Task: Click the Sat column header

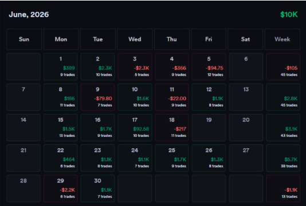Action: tap(245, 39)
